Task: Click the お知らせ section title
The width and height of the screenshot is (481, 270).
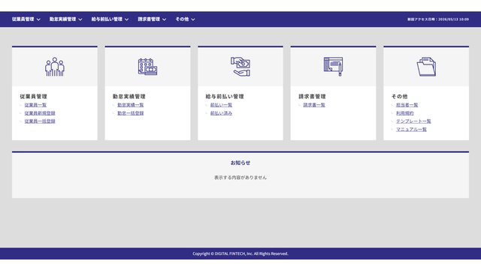Action: coord(240,163)
